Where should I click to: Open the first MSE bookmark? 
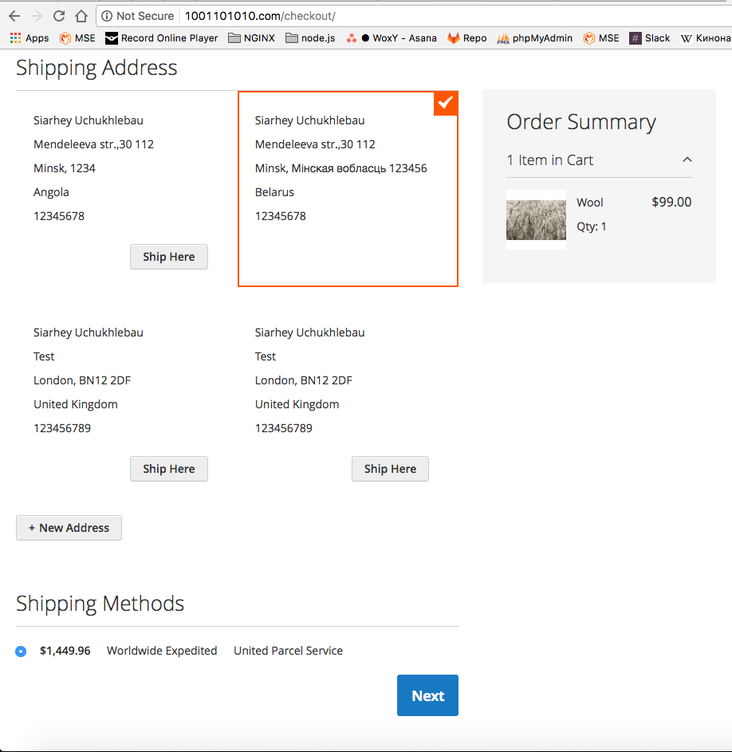pyautogui.click(x=77, y=38)
